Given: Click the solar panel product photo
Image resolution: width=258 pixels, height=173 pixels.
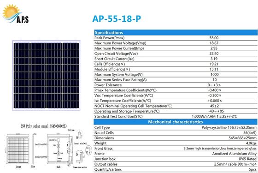Looking at the screenshot, I should click(46, 75).
